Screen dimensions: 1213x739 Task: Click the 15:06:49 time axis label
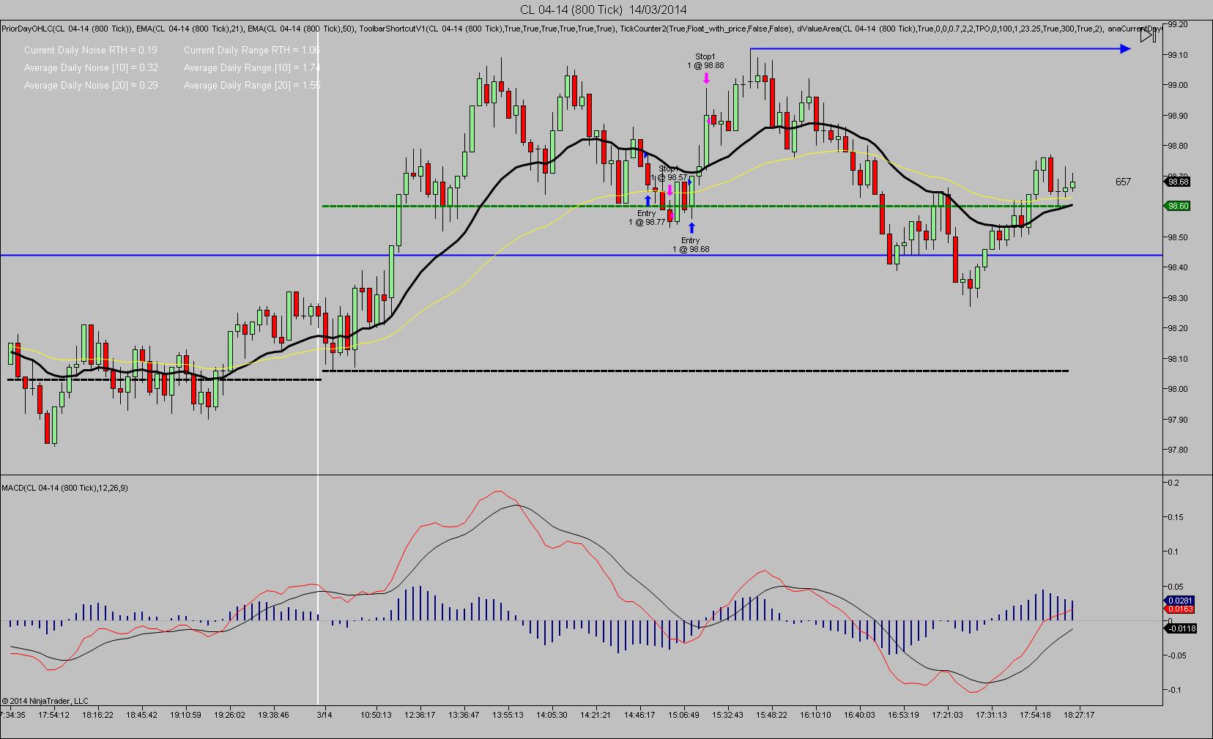coord(683,715)
